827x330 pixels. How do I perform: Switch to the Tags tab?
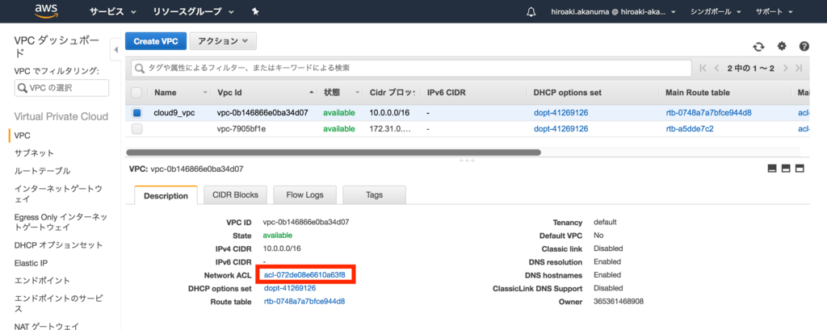coord(374,194)
